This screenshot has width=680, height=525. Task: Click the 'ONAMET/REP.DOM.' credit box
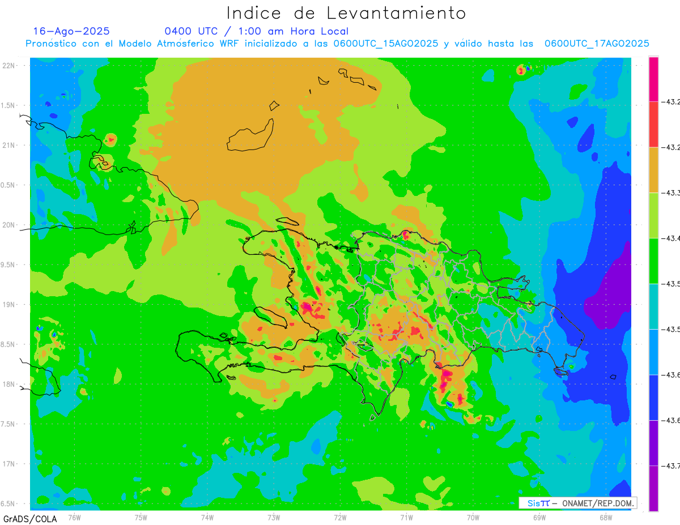point(577,503)
